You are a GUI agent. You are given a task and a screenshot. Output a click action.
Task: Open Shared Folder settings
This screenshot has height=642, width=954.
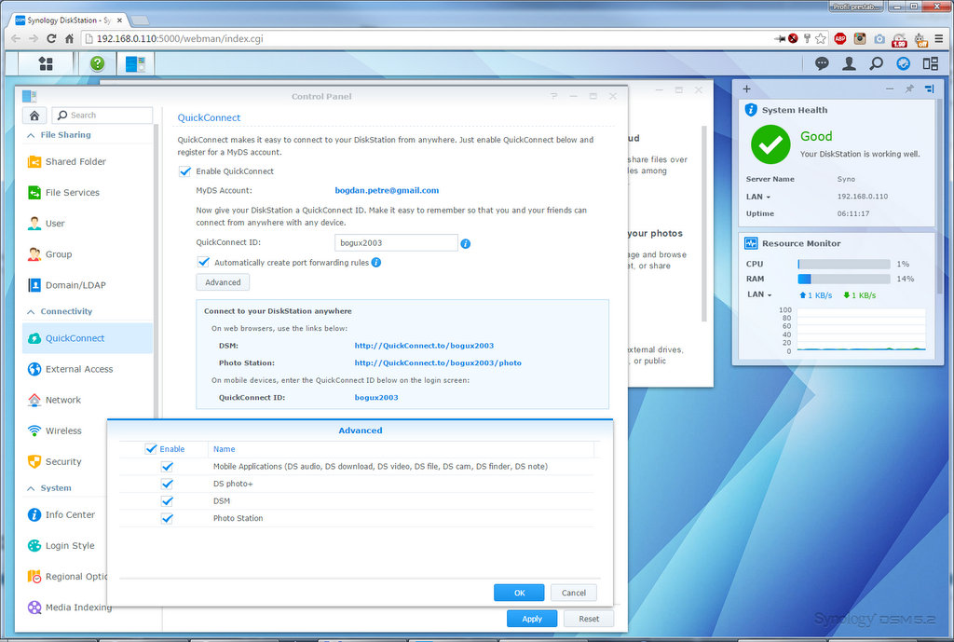[x=87, y=161]
